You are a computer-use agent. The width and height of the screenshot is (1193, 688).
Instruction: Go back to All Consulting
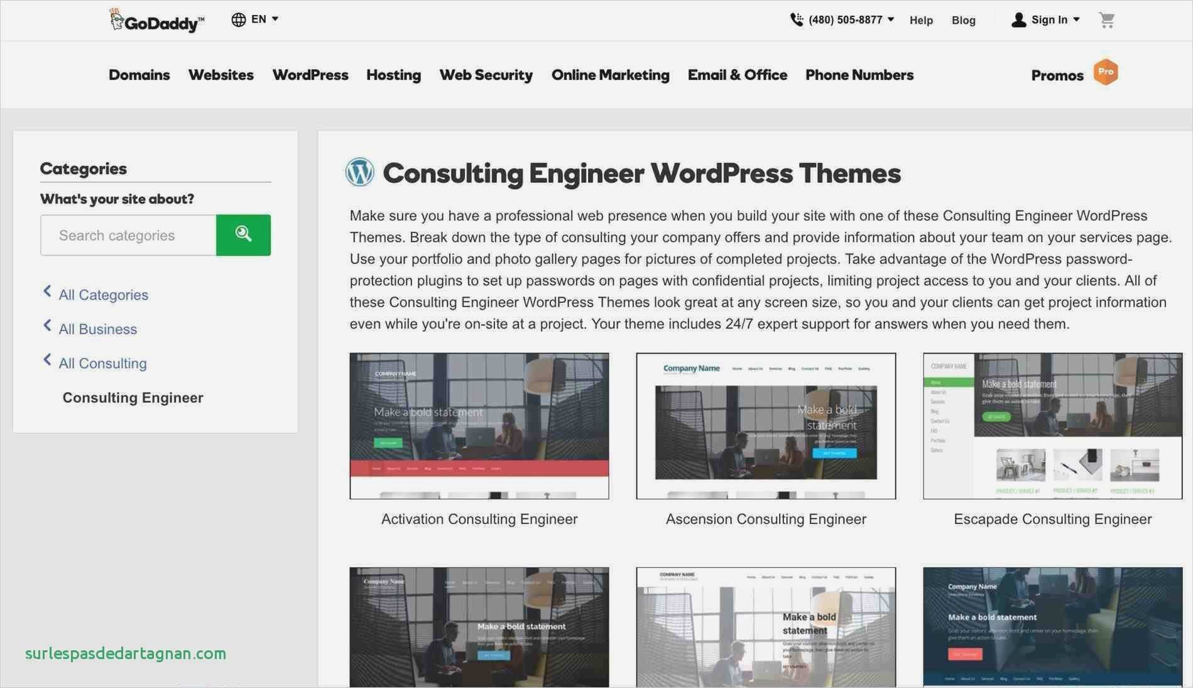pos(103,363)
